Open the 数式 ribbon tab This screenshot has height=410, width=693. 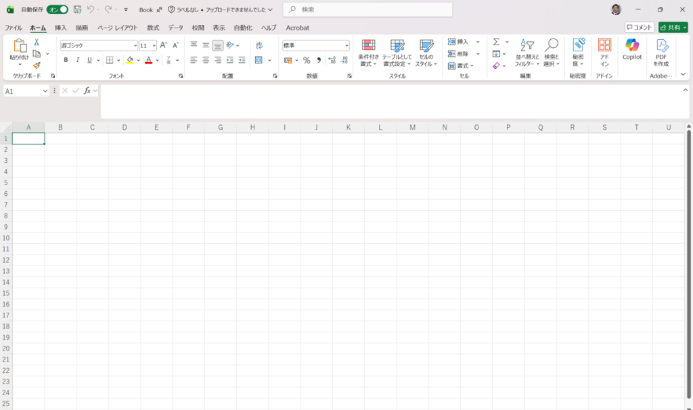click(153, 28)
